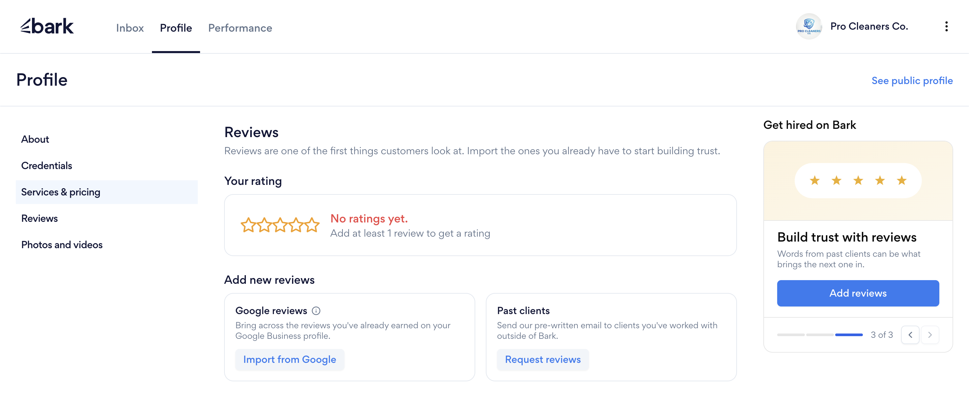Open Credentials in profile sidebar

[46, 165]
